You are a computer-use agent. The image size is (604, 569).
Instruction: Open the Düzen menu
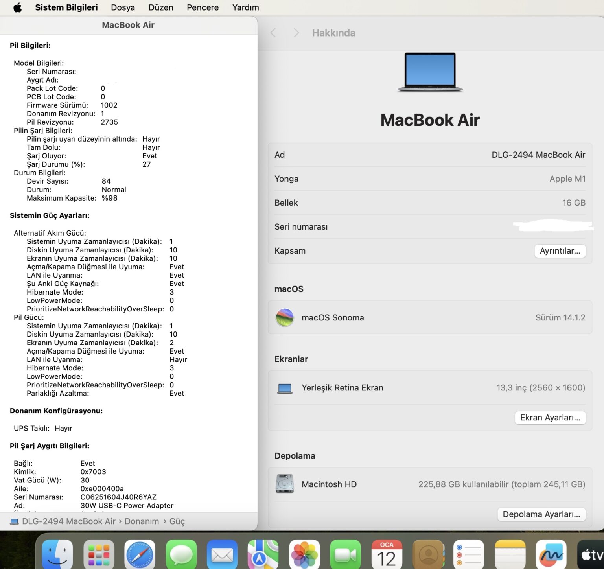[161, 7]
